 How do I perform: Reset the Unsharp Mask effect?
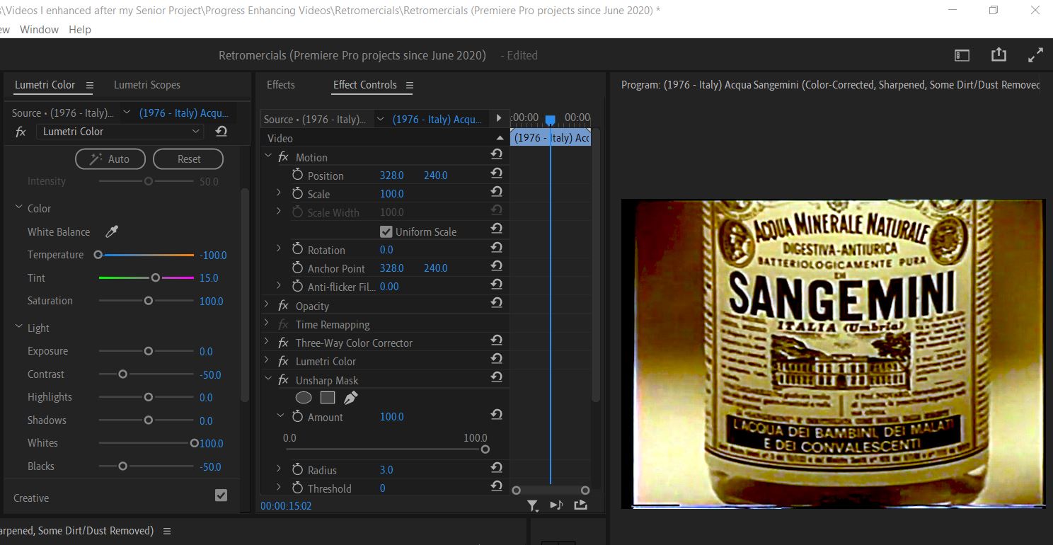pos(496,377)
